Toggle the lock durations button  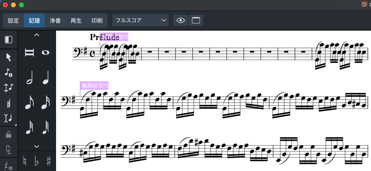tap(8, 134)
